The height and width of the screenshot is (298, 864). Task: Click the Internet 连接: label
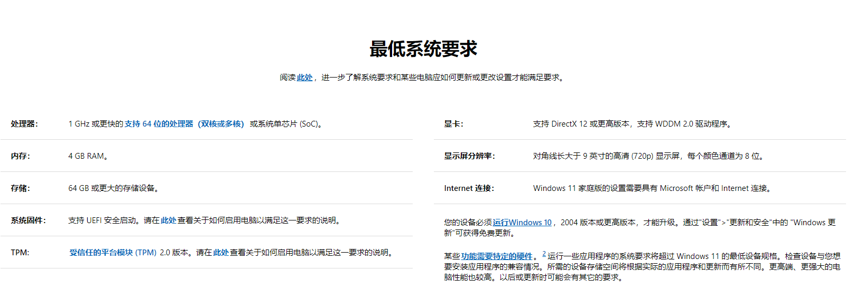coord(469,188)
